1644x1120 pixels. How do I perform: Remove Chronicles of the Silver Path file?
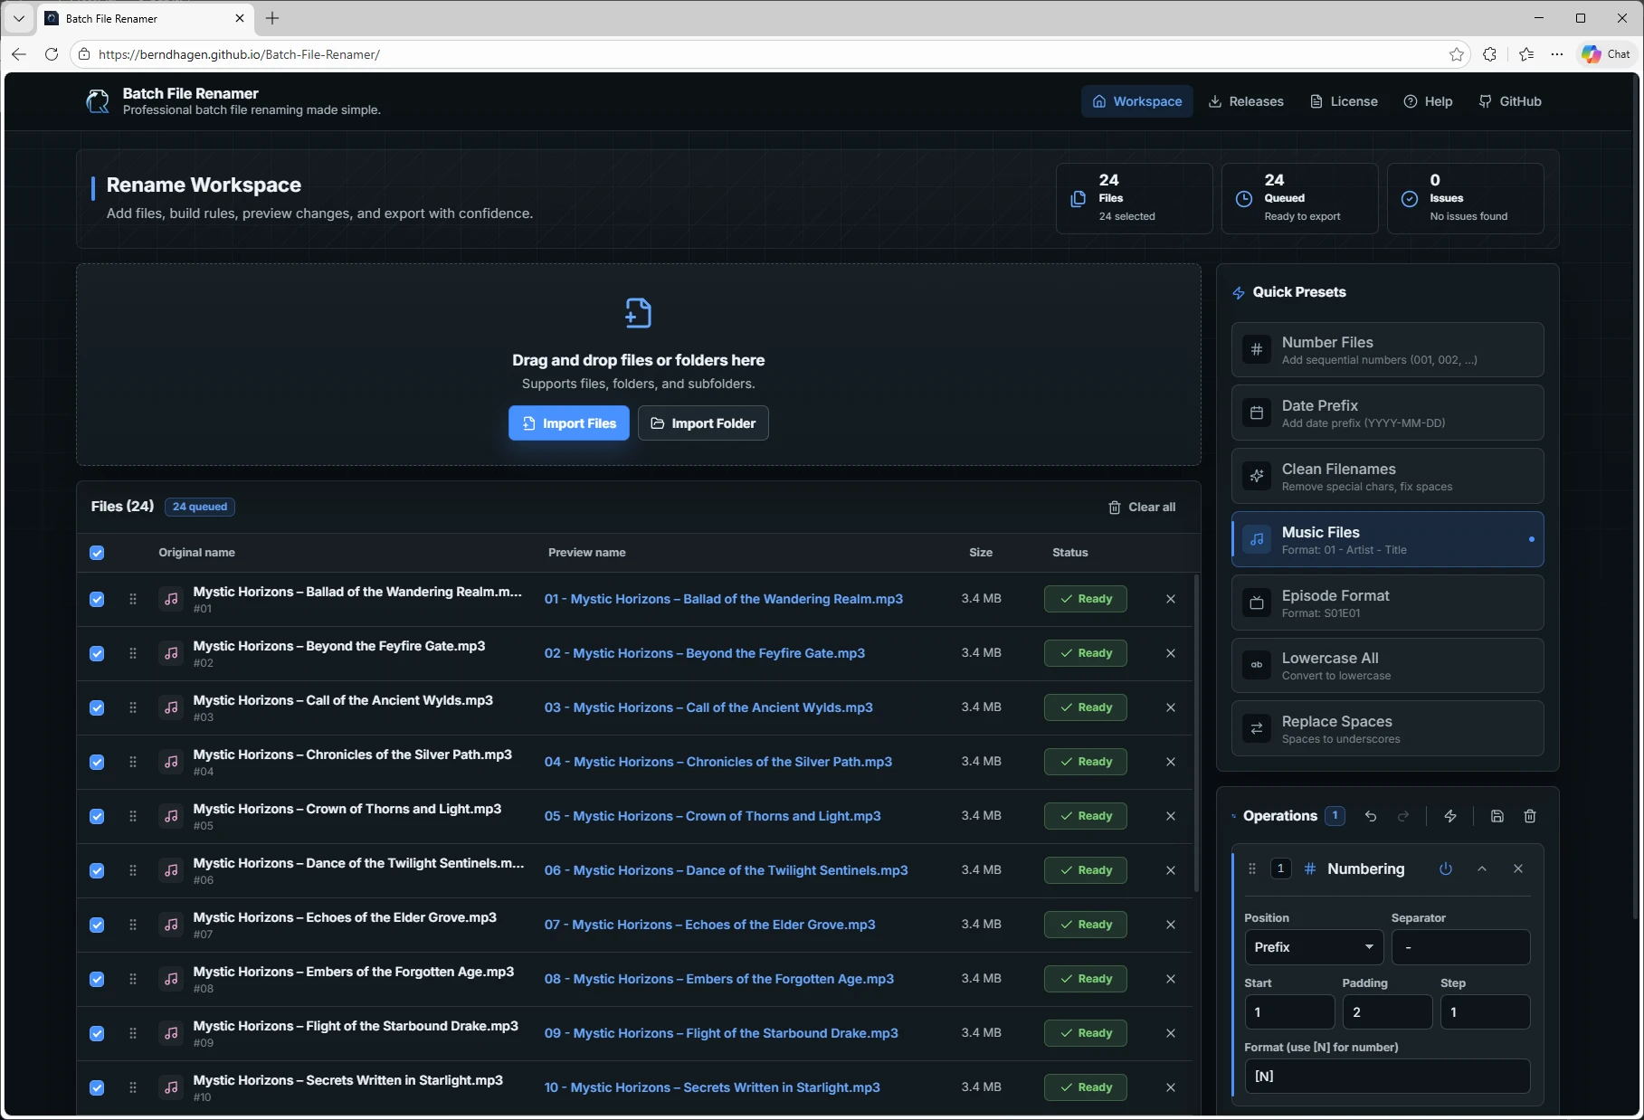[1171, 762]
